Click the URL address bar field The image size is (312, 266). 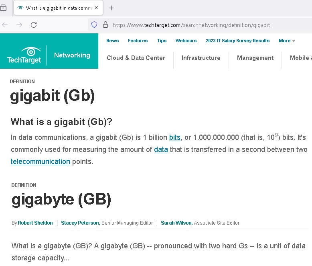coord(201,25)
